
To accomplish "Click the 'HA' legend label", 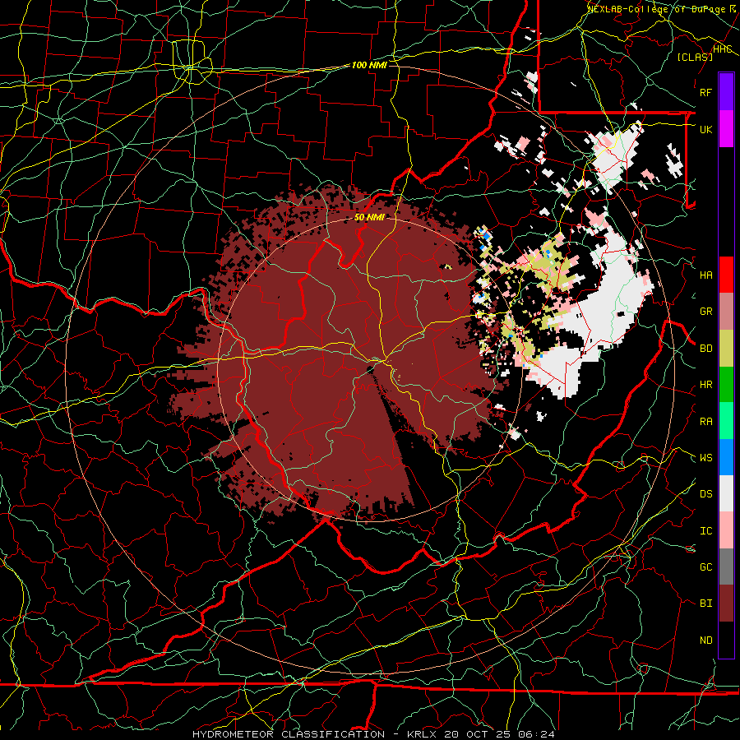I will [x=706, y=275].
